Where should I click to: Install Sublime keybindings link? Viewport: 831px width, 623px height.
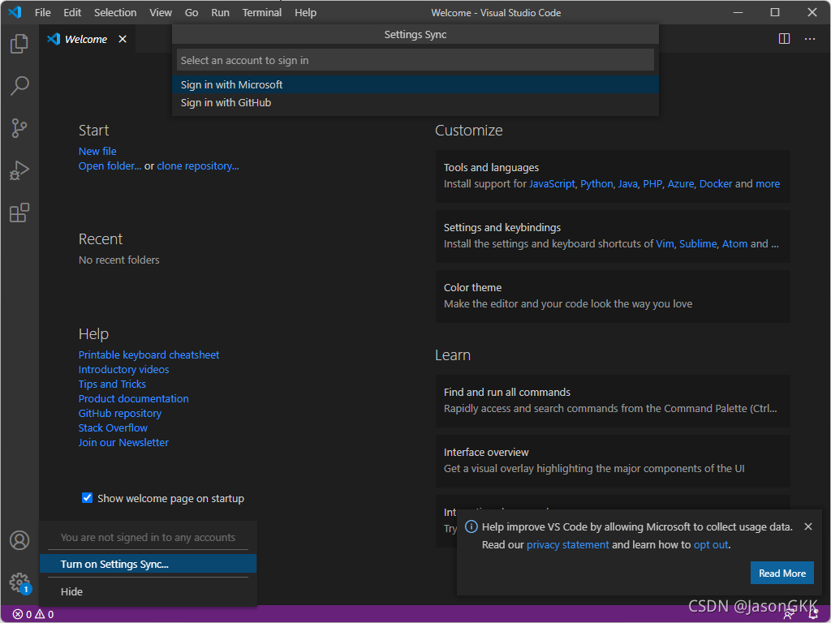pyautogui.click(x=698, y=243)
